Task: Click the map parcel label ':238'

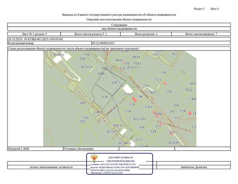Action: point(183,111)
